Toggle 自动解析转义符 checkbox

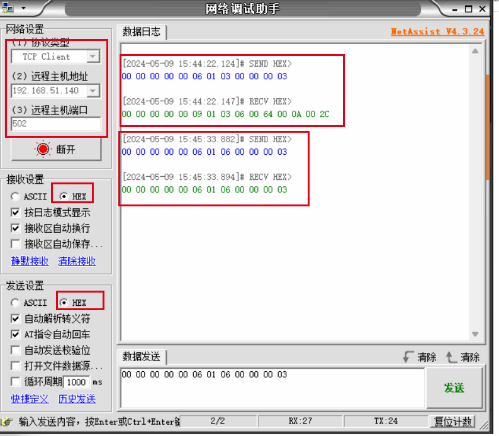click(15, 318)
